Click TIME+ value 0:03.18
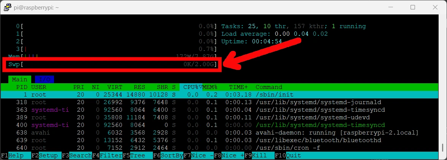Screen dimensions: 447x160 238,95
